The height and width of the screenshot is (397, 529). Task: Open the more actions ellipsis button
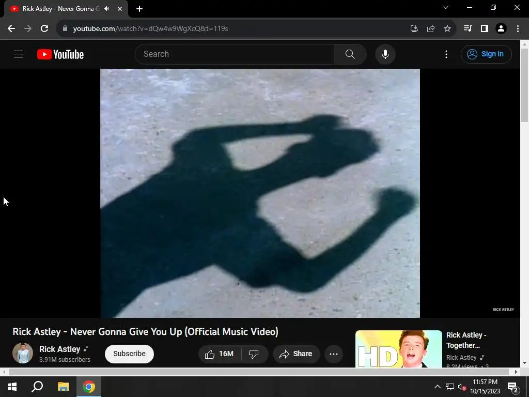pos(334,354)
